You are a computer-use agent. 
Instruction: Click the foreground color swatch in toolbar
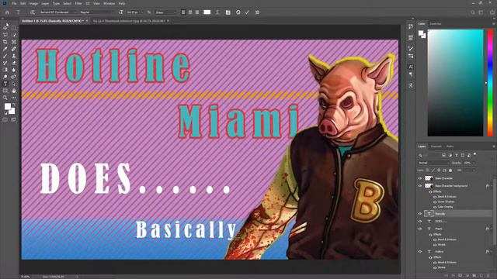[7, 107]
